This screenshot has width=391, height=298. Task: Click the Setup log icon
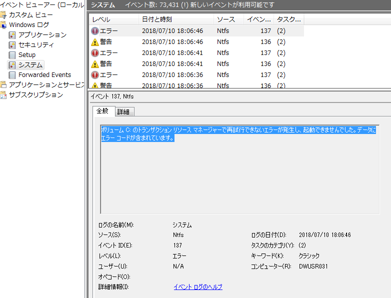coord(12,55)
